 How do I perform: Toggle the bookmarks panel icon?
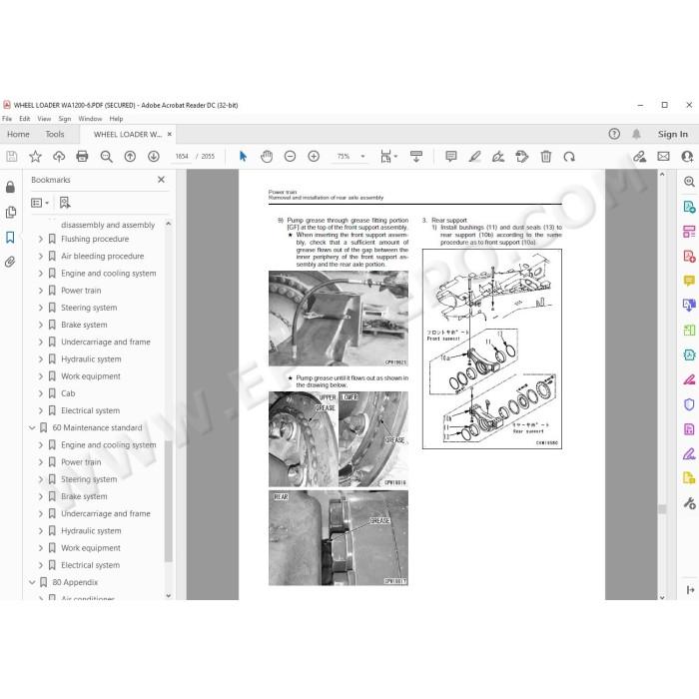10,238
